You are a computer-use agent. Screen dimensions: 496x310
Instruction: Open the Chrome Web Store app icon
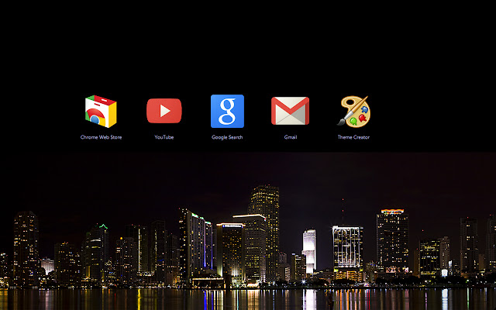pos(101,112)
